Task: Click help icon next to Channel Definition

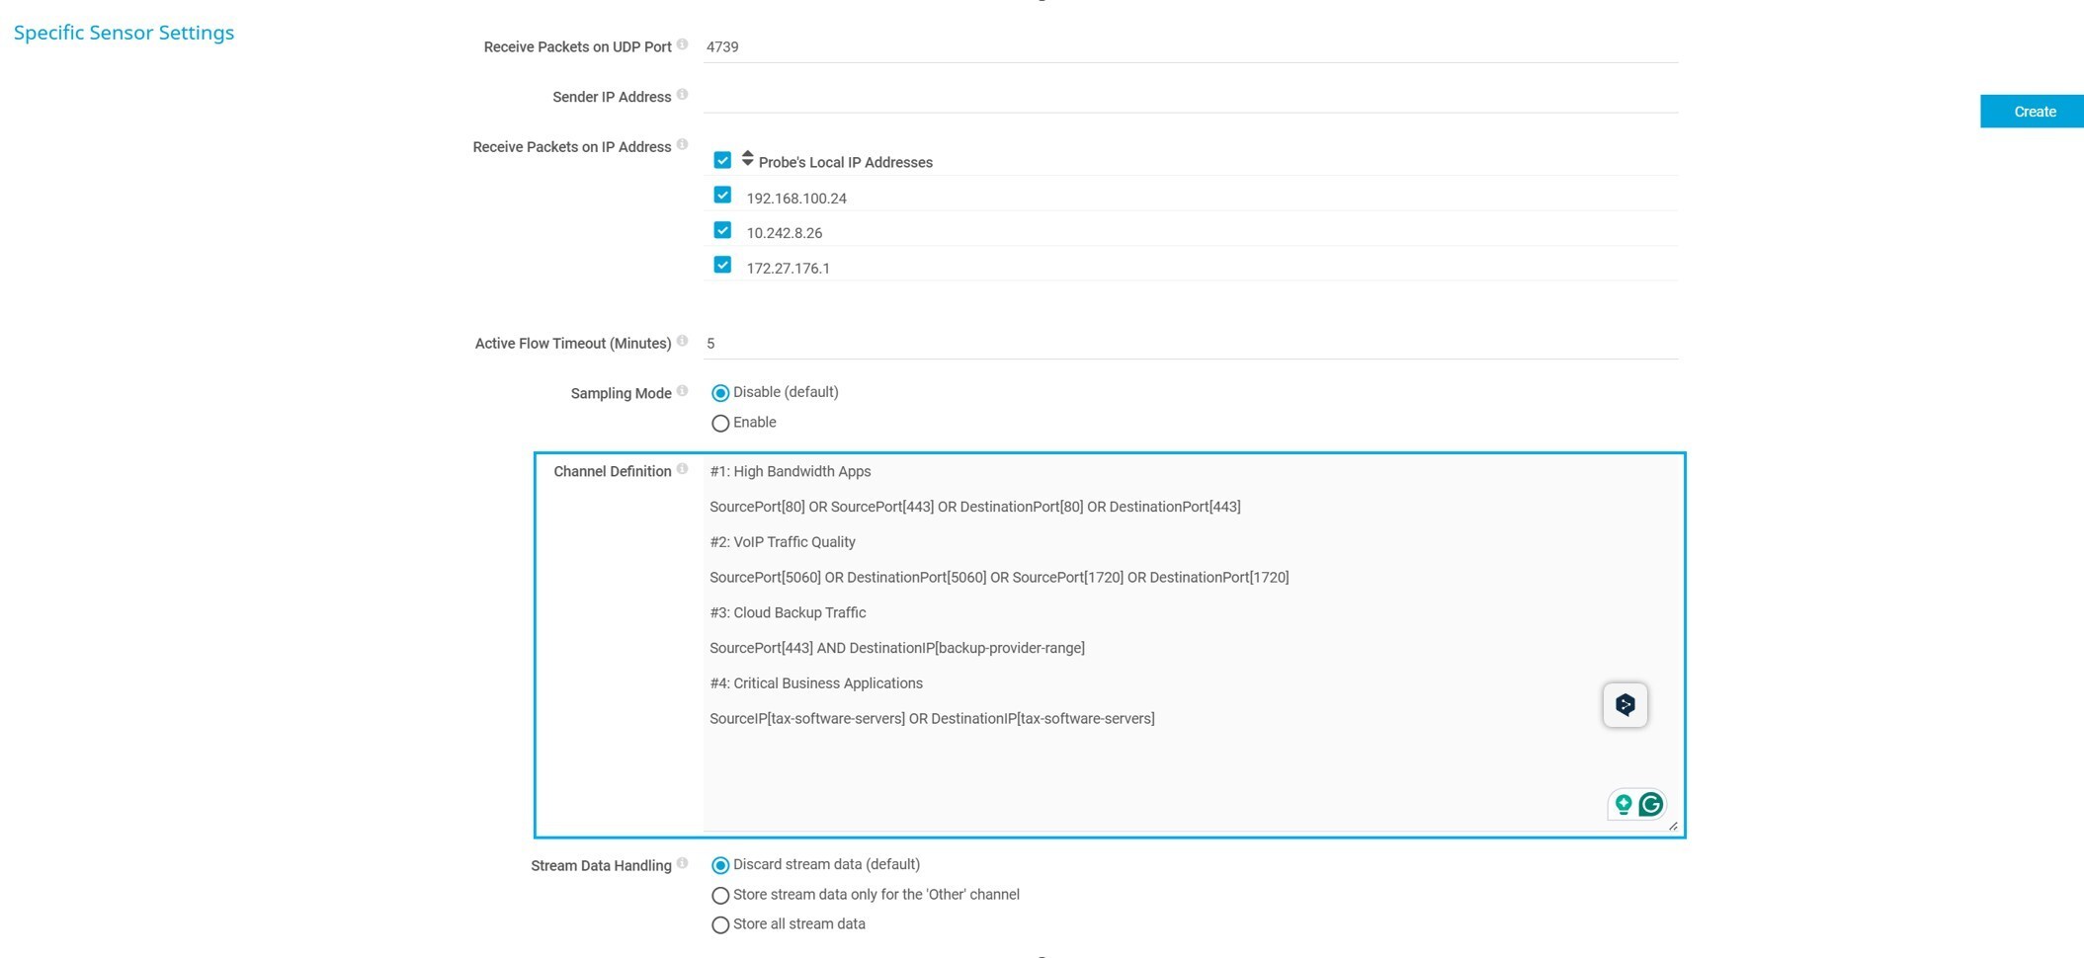Action: 682,469
